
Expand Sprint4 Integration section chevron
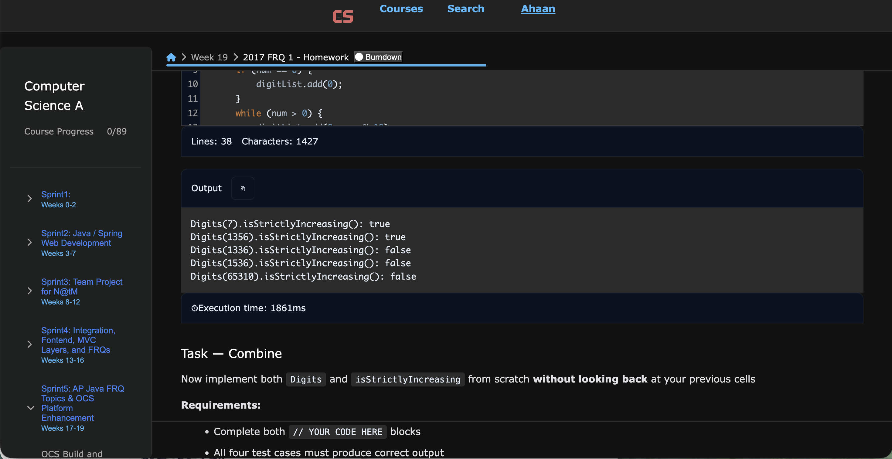coord(30,345)
